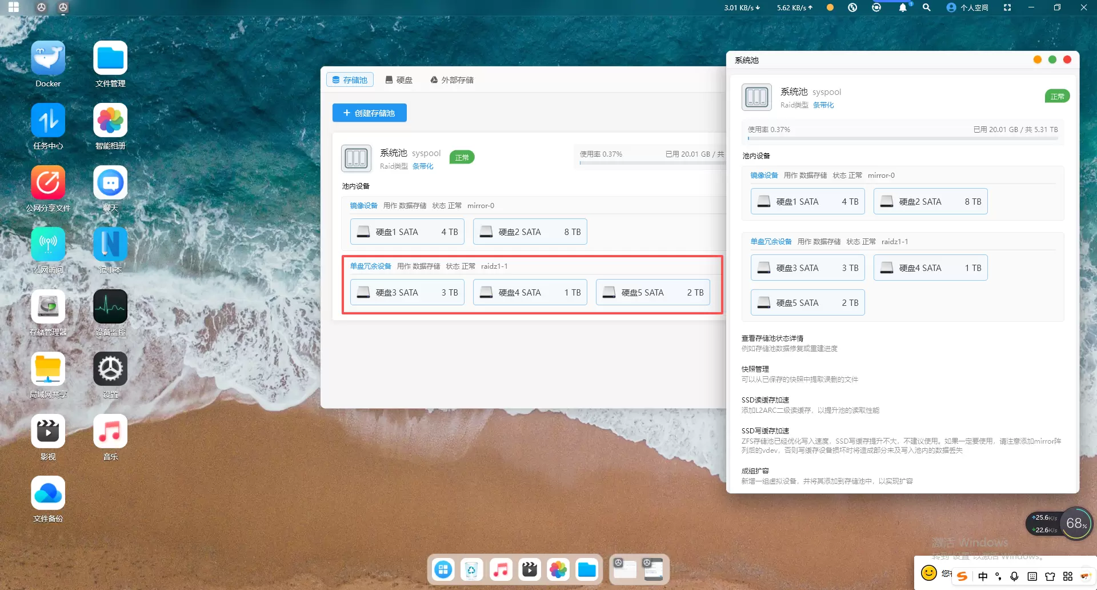Viewport: 1097px width, 590px height.
Task: Open the 存储管理器 storage manager icon
Action: coord(48,307)
